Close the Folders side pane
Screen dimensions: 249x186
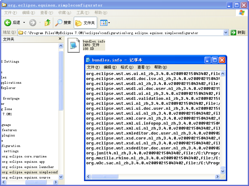coord(60,39)
